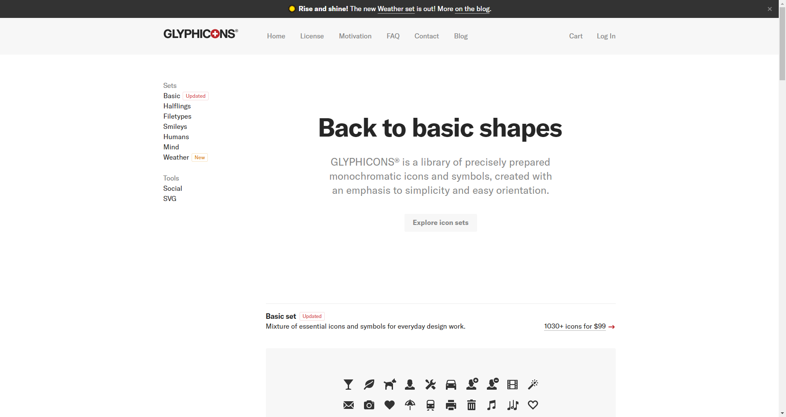Select the multiple music notes icon
This screenshot has height=417, width=786.
[513, 405]
